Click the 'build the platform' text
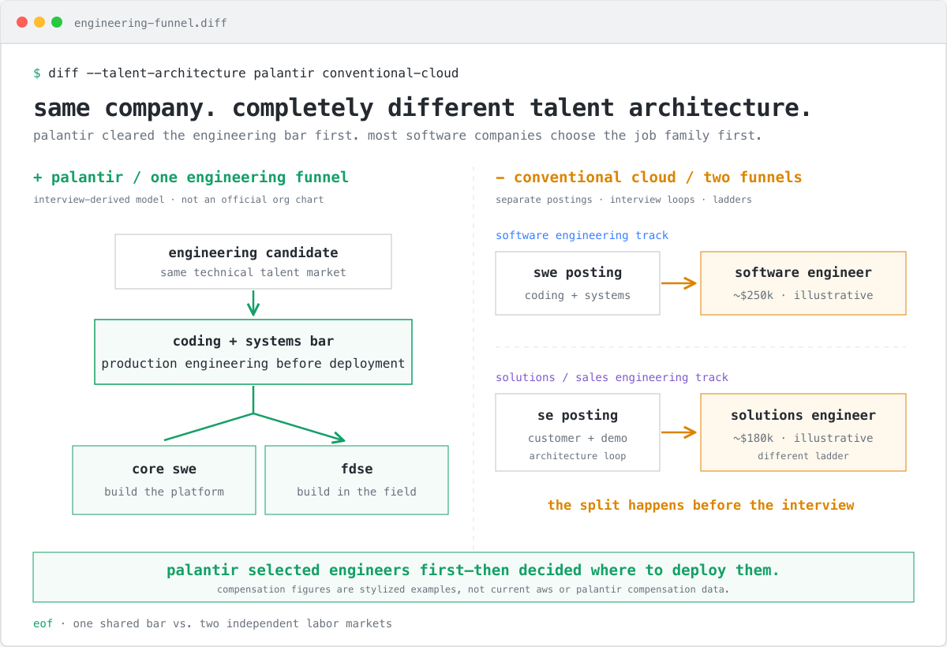Viewport: 947px width, 647px height. [164, 492]
